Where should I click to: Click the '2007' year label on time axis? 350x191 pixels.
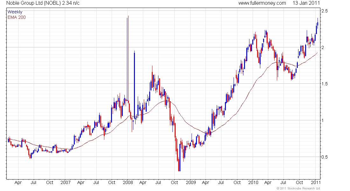pyautogui.click(x=66, y=182)
